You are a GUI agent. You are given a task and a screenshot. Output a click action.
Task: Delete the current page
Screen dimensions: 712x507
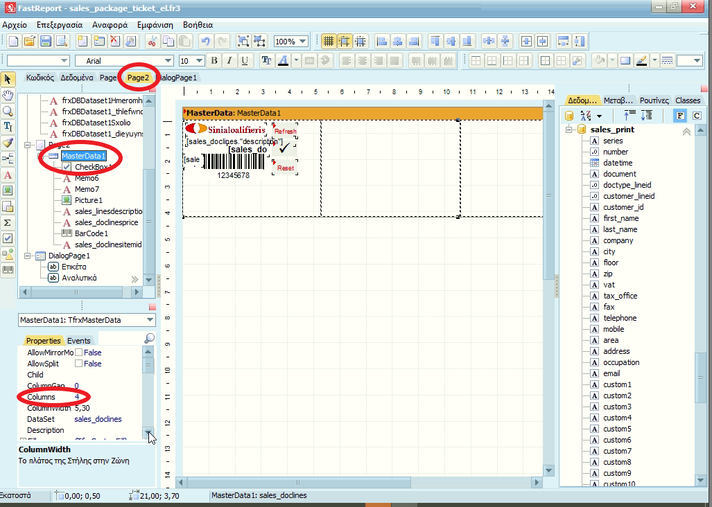(114, 42)
